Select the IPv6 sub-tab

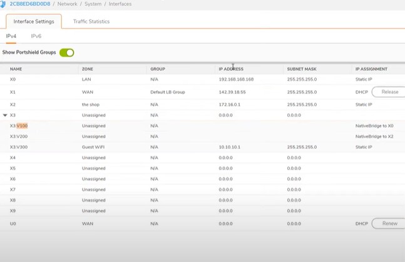pyautogui.click(x=36, y=36)
